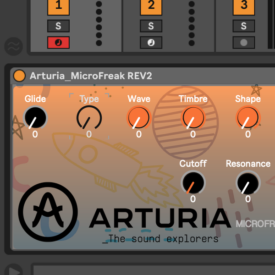The height and width of the screenshot is (275, 275).
Task: Click the Timbre knob
Action: click(193, 117)
